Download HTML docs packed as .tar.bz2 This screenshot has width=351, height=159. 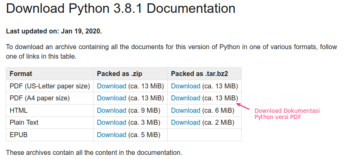(185, 110)
